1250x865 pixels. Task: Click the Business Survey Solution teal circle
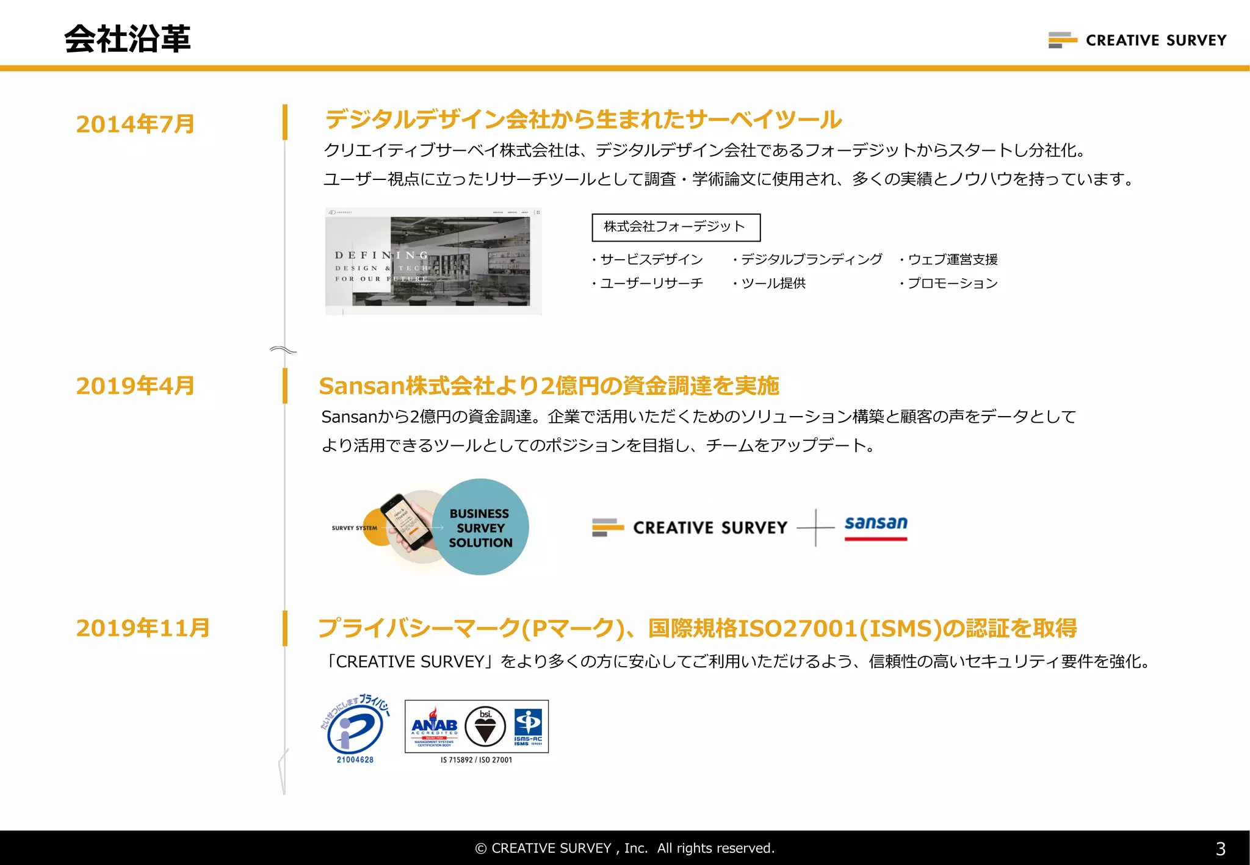(x=480, y=527)
